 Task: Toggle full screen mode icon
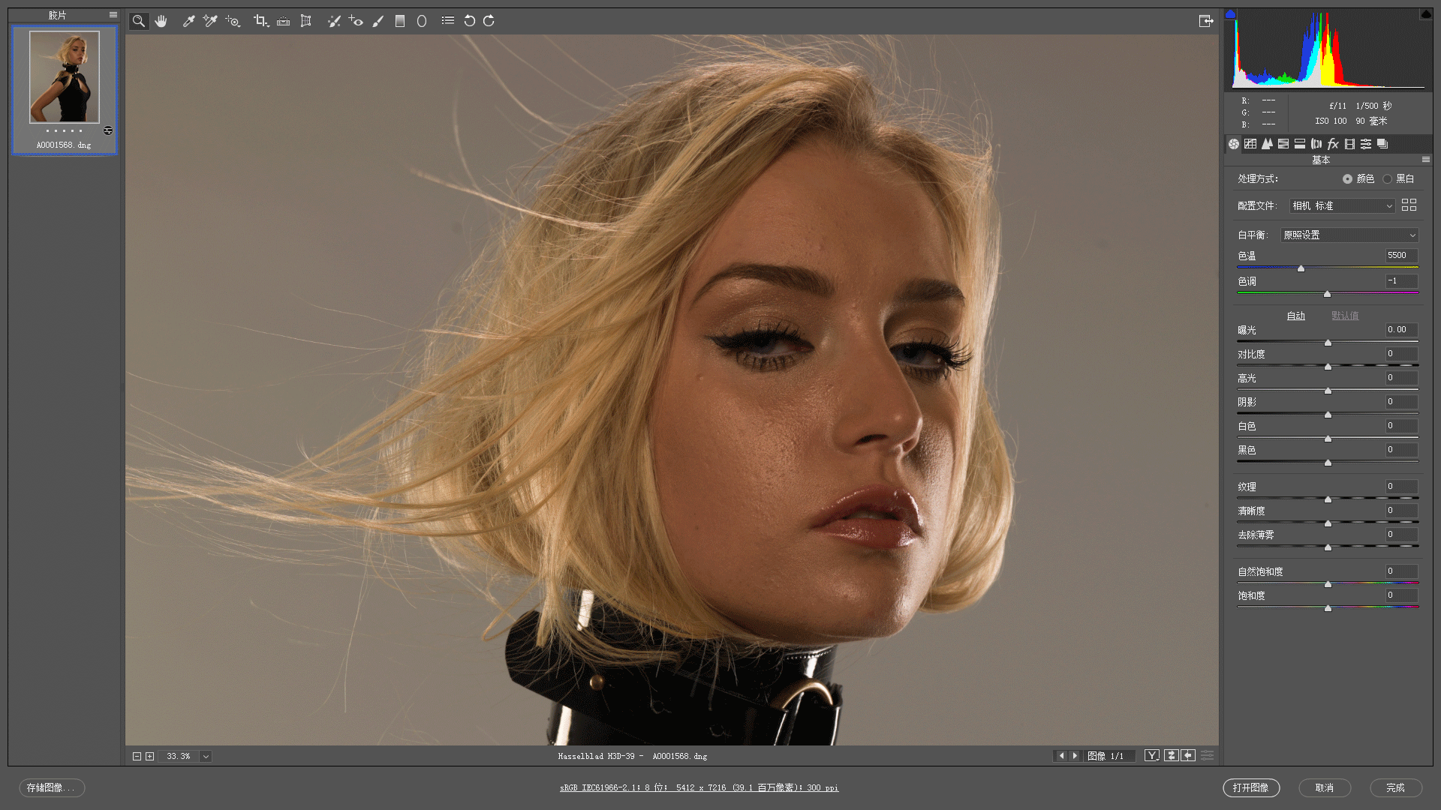coord(1205,21)
